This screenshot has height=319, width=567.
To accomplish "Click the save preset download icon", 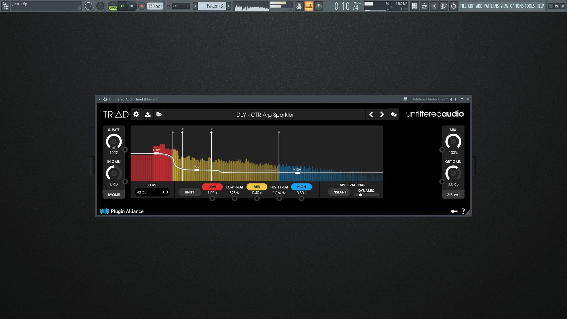I will 148,114.
